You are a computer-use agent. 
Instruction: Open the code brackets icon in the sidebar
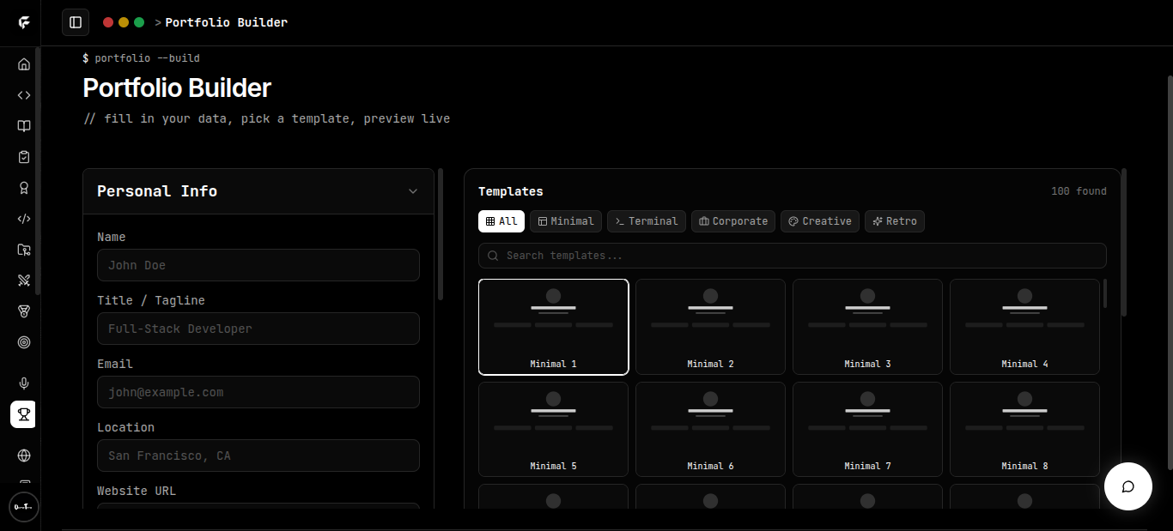pos(24,95)
